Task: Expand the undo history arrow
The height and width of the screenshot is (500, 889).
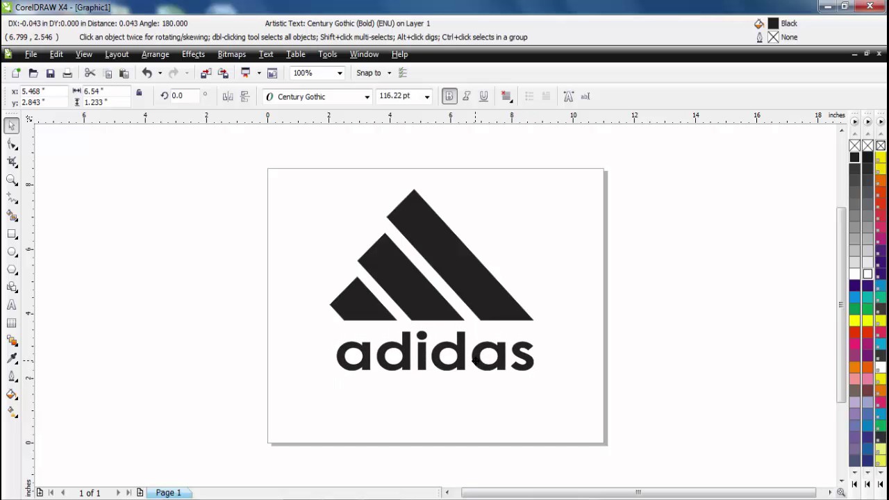Action: [160, 73]
